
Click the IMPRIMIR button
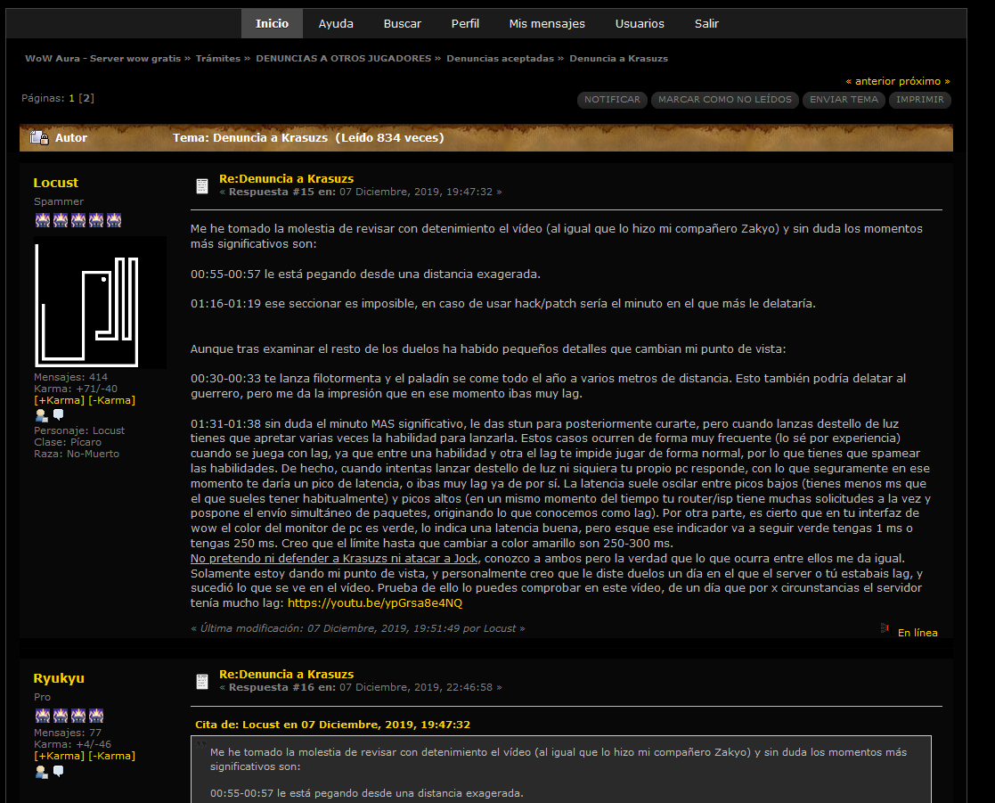(920, 100)
